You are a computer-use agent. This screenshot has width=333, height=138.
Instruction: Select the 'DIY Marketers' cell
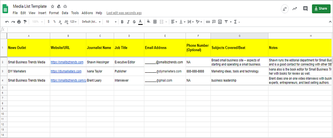pos(29,71)
